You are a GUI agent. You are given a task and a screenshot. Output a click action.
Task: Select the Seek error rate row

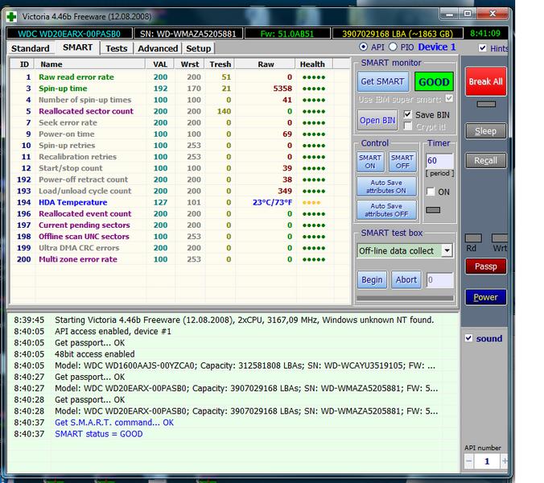click(x=179, y=122)
